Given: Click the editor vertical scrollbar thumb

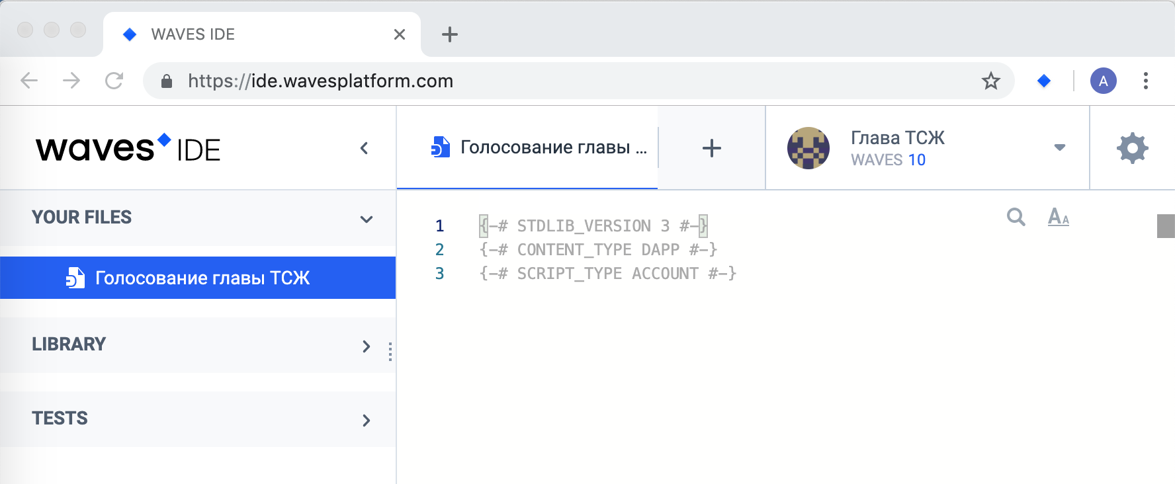Looking at the screenshot, I should 1166,226.
